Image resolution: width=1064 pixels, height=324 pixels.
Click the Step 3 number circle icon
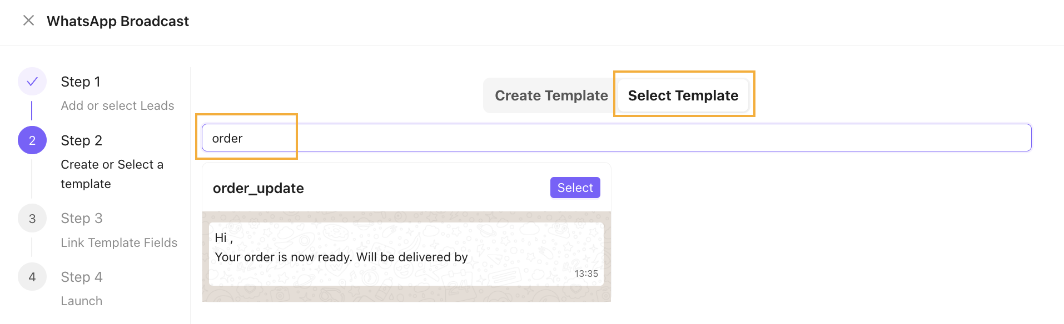(x=32, y=218)
